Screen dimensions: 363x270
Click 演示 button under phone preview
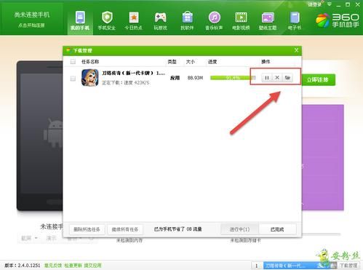point(52,238)
